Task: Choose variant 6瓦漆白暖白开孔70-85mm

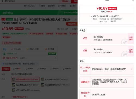Action: point(25,79)
